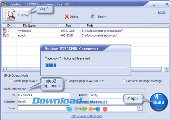Viewport: 171px width, 120px height.
Task: Click the ID cell '2'
Action: pyautogui.click(x=8, y=35)
